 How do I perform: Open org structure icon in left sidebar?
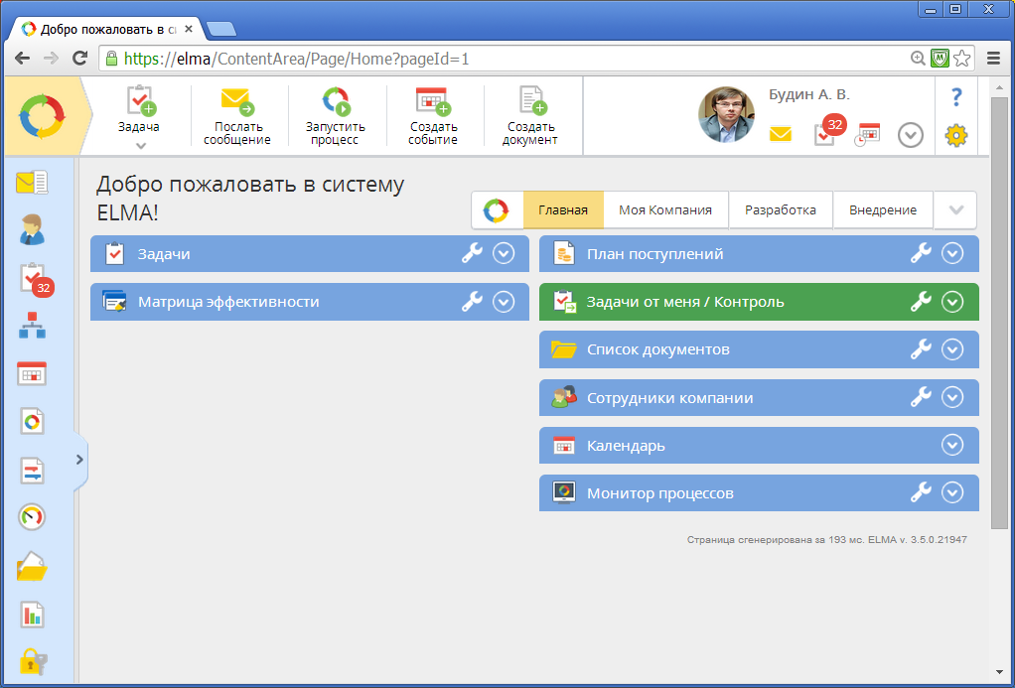[32, 326]
